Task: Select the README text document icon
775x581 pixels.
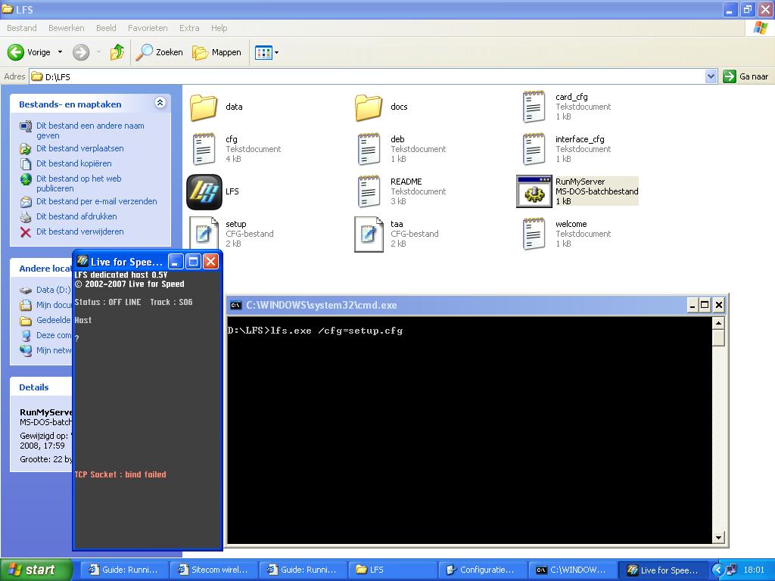Action: 369,191
